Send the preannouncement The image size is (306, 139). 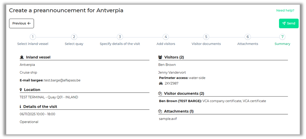click(289, 24)
